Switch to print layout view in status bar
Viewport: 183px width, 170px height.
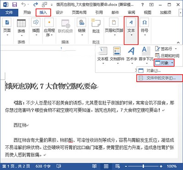point(106,166)
